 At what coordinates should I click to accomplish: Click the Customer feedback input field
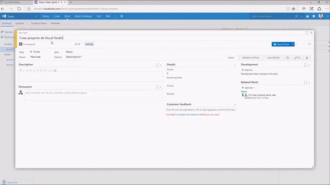pos(201,109)
